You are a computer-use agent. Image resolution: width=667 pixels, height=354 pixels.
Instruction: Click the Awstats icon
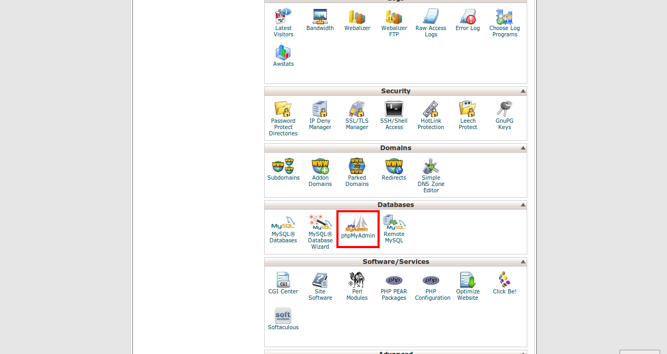point(283,52)
